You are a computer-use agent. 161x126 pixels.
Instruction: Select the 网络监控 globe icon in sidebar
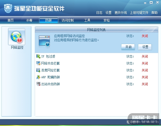pos(17,37)
